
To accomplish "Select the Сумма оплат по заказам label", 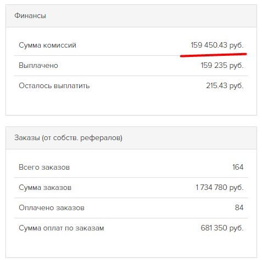I will point(62,228).
